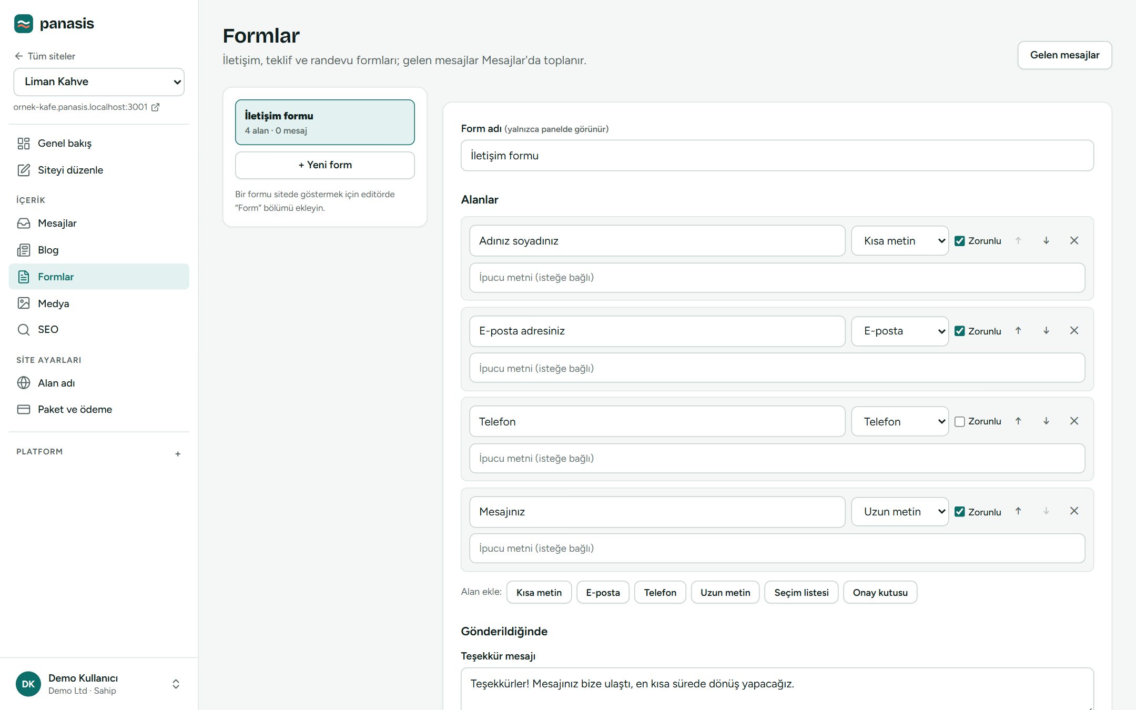Toggle Zorunlu checkbox for Mesajınız
Screen dimensions: 1136x710
960,512
